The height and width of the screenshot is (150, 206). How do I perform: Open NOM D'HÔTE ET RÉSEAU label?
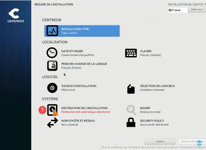tap(78, 121)
